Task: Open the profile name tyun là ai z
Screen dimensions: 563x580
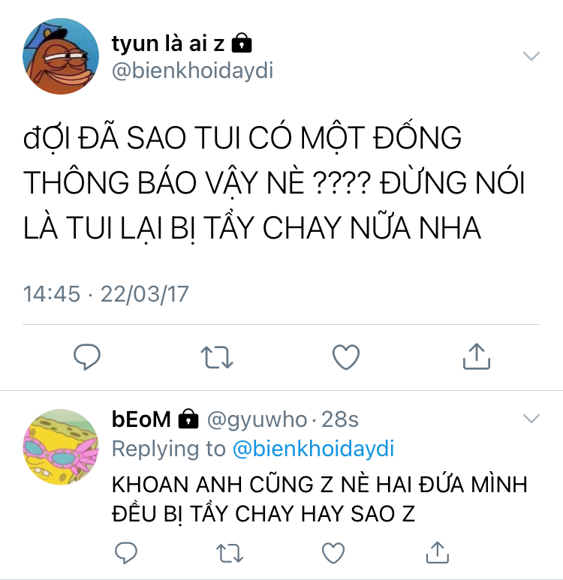Action: (x=167, y=44)
